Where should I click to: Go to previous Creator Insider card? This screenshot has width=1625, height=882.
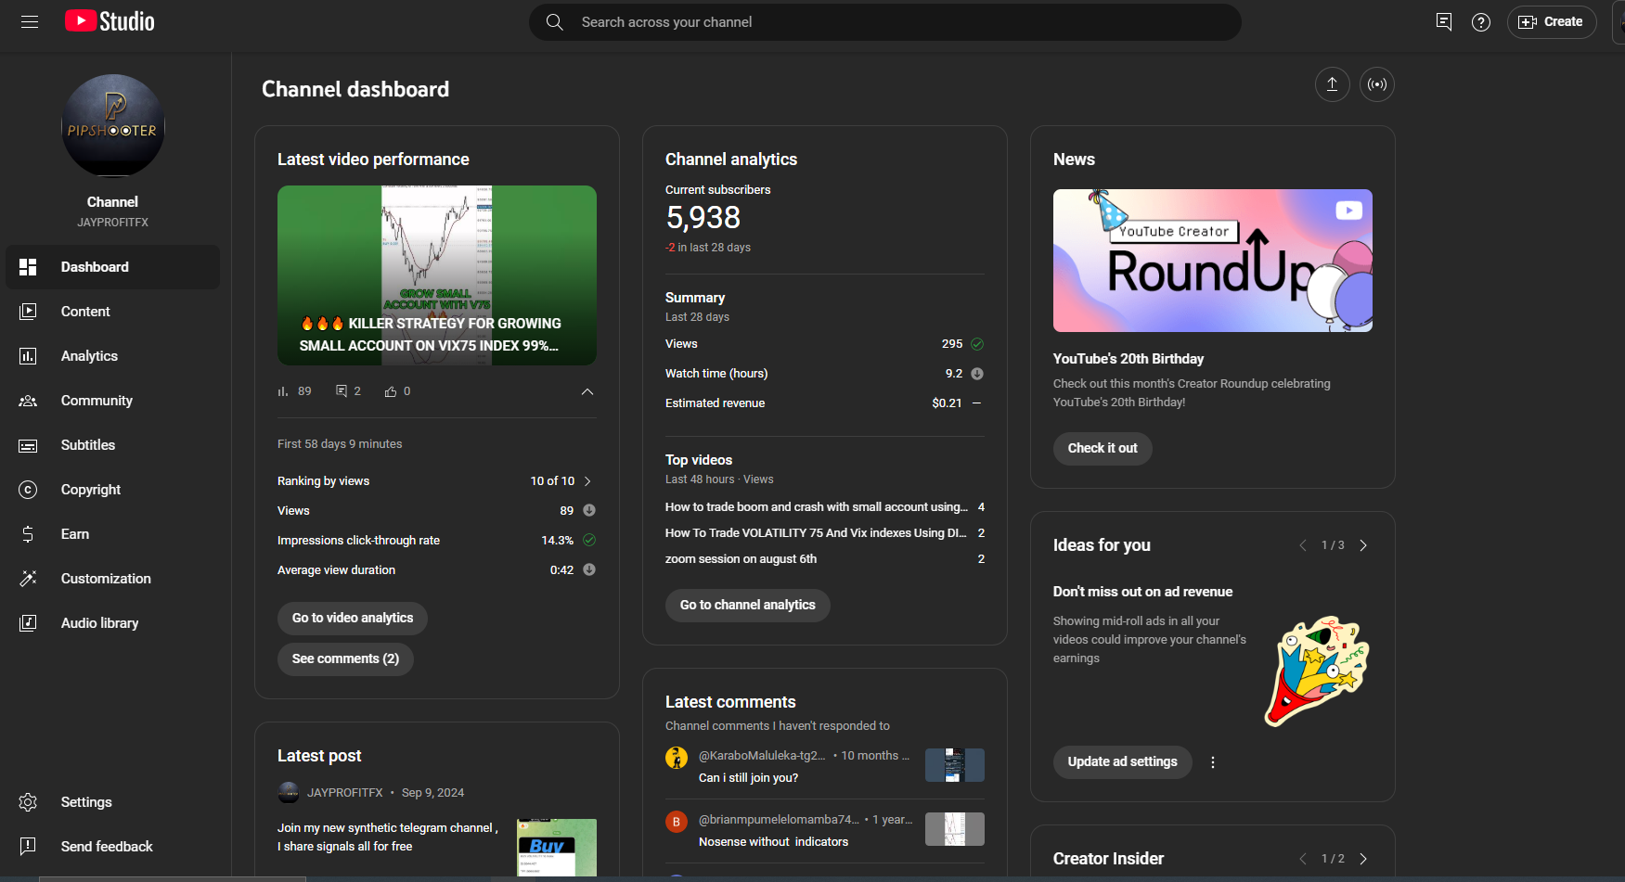[x=1303, y=859]
